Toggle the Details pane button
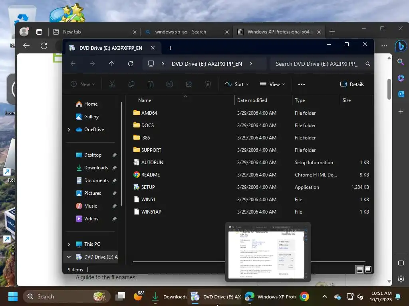 [x=352, y=84]
